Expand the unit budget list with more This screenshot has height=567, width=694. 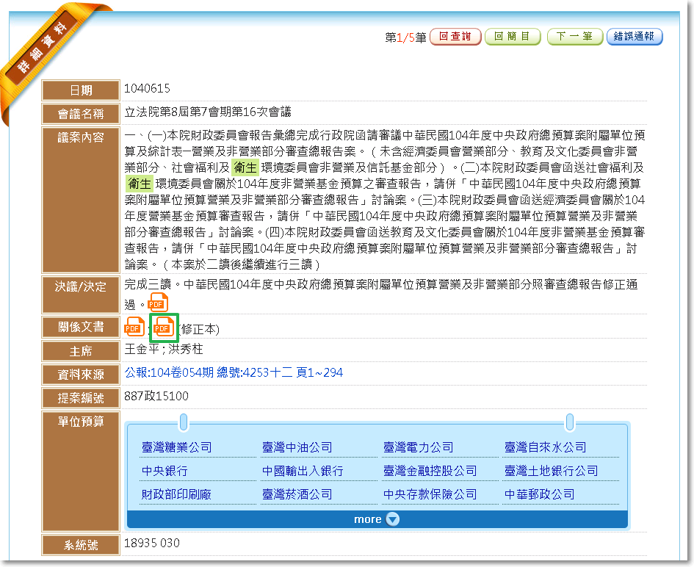point(377,519)
